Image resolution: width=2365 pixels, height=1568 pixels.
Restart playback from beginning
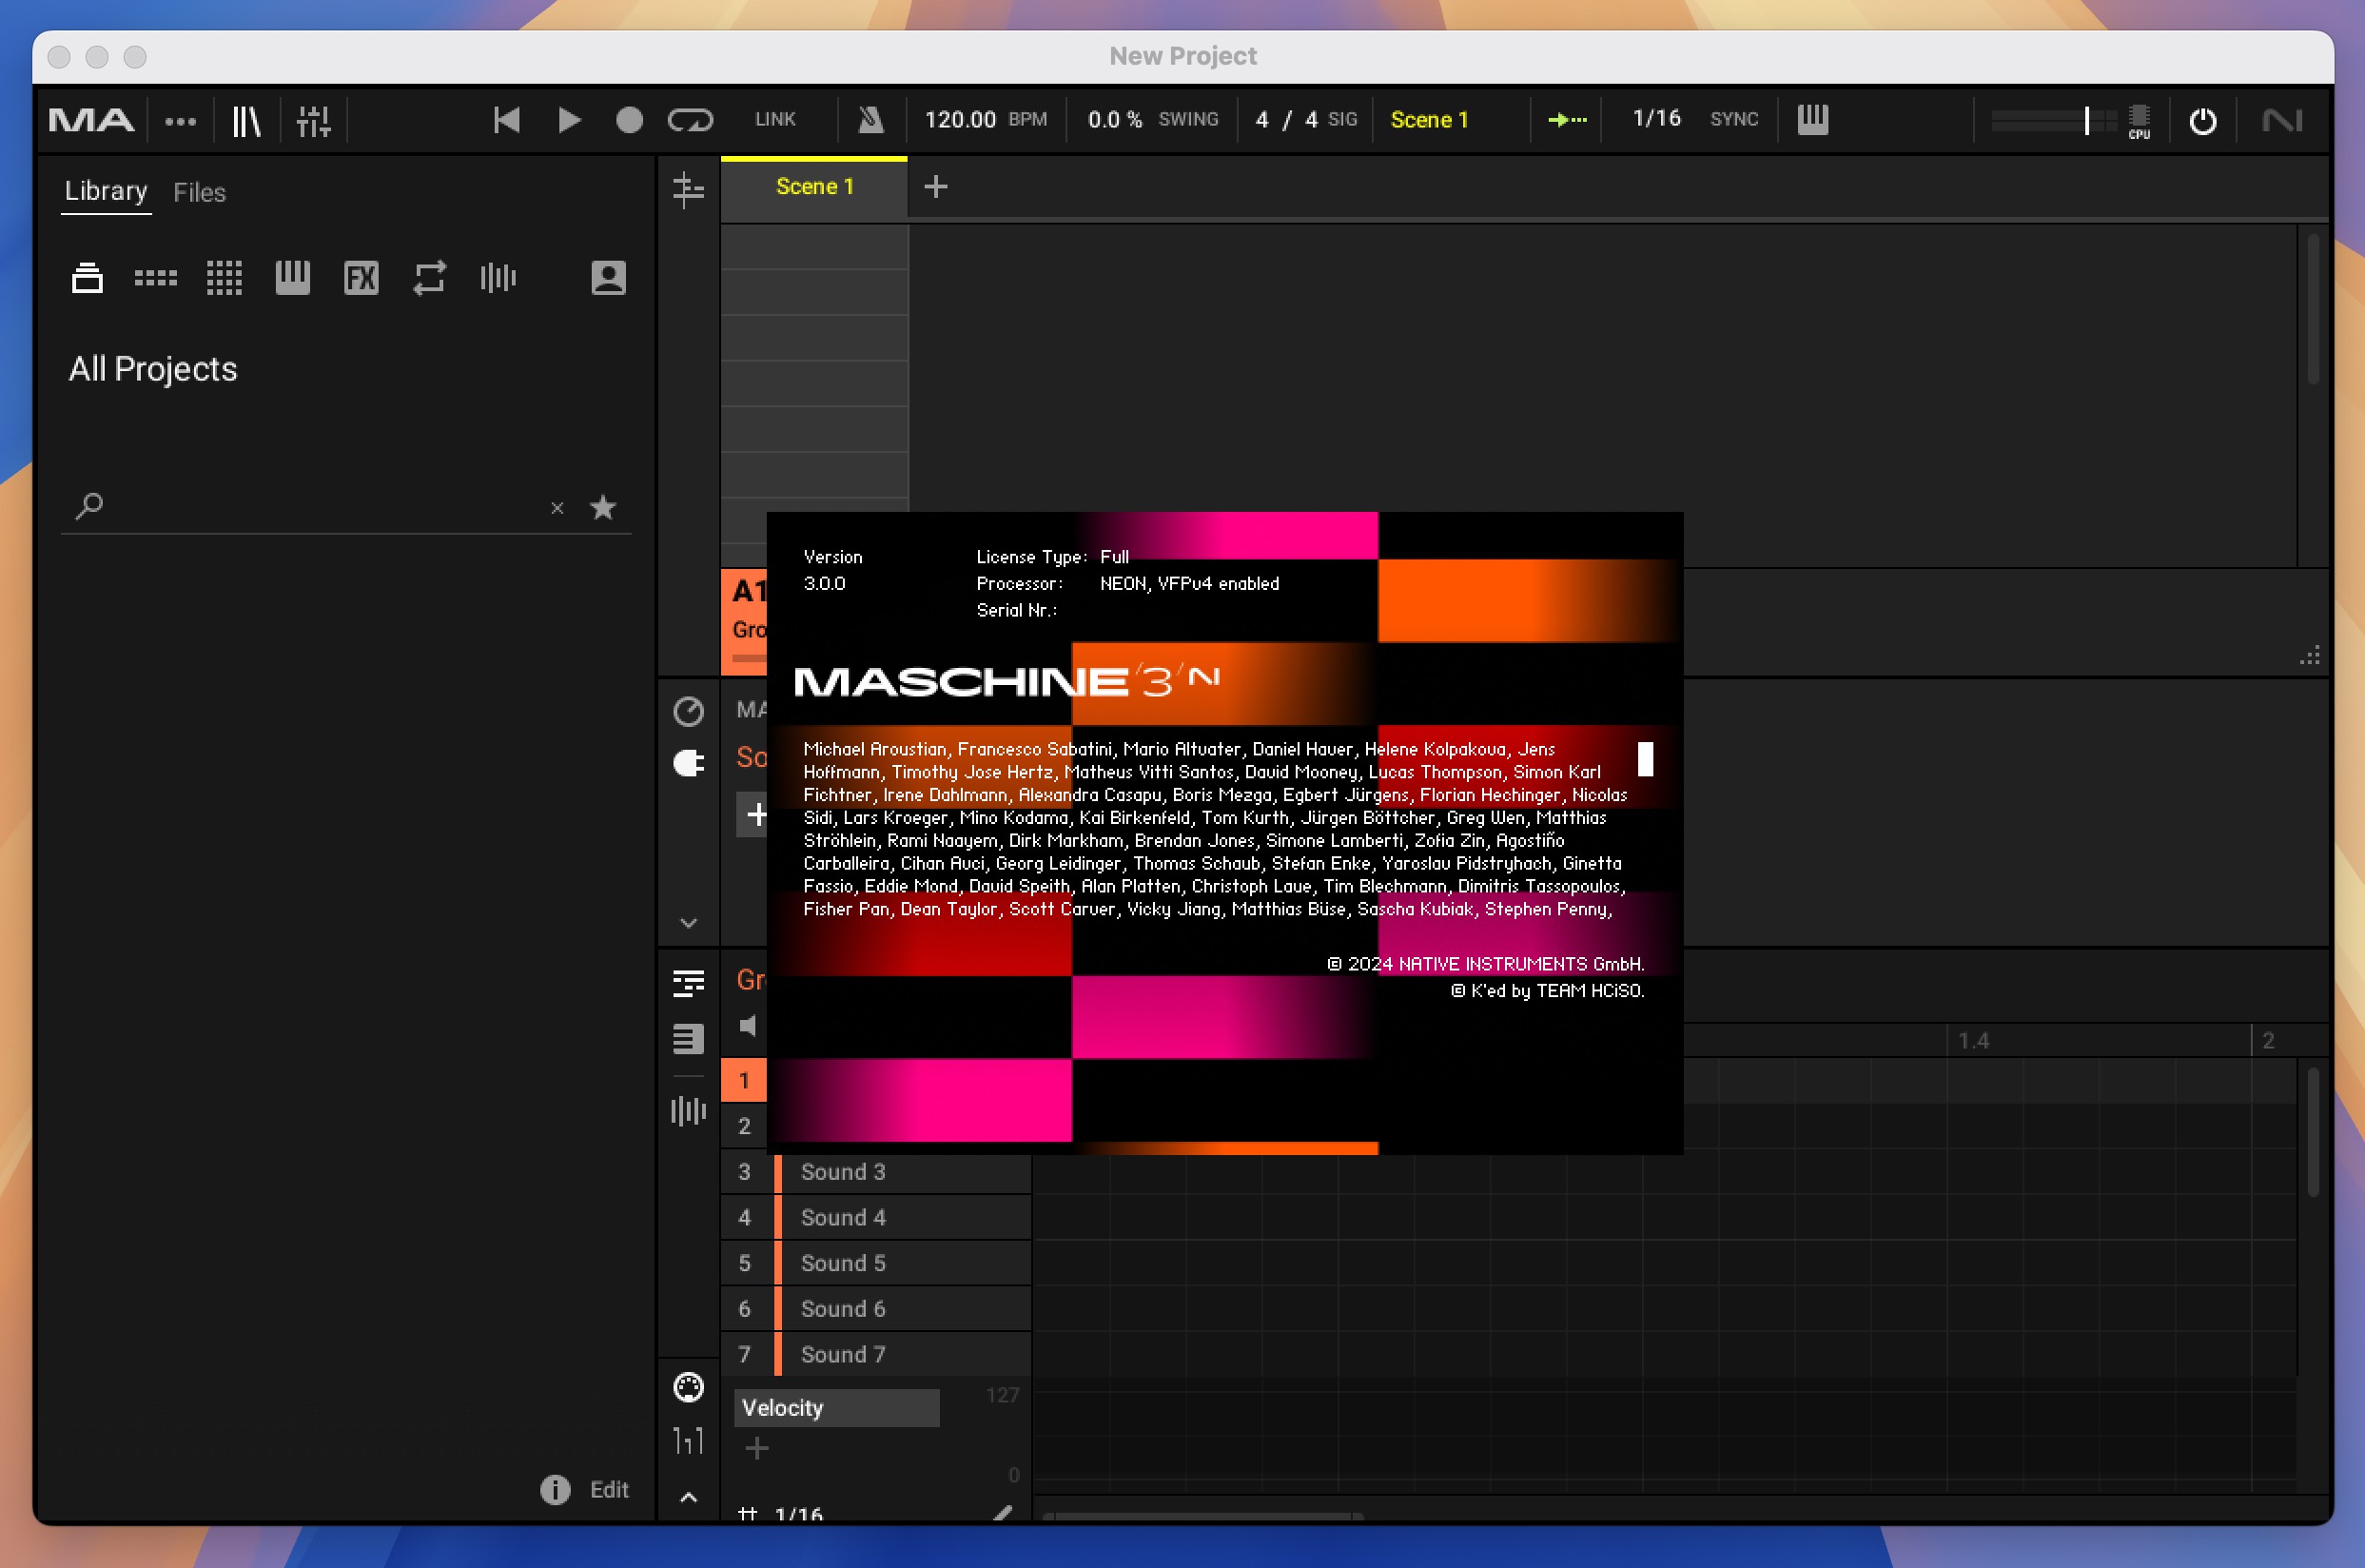507,121
